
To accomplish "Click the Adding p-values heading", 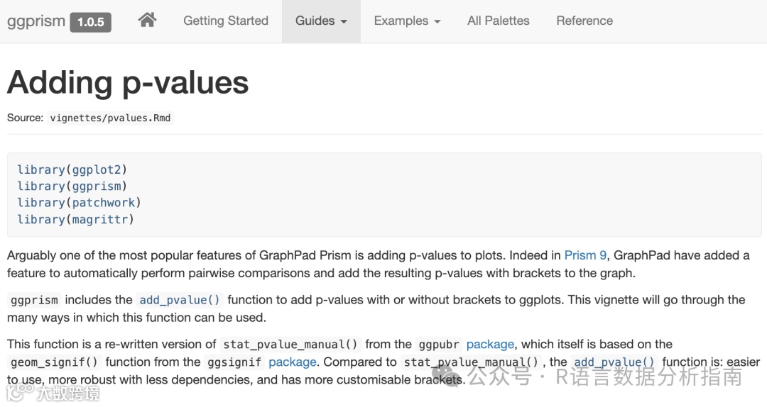I will click(128, 83).
